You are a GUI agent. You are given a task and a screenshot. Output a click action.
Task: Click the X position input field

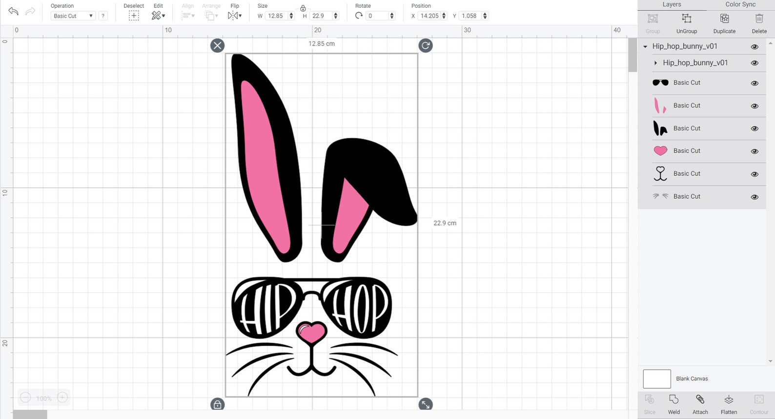point(429,16)
